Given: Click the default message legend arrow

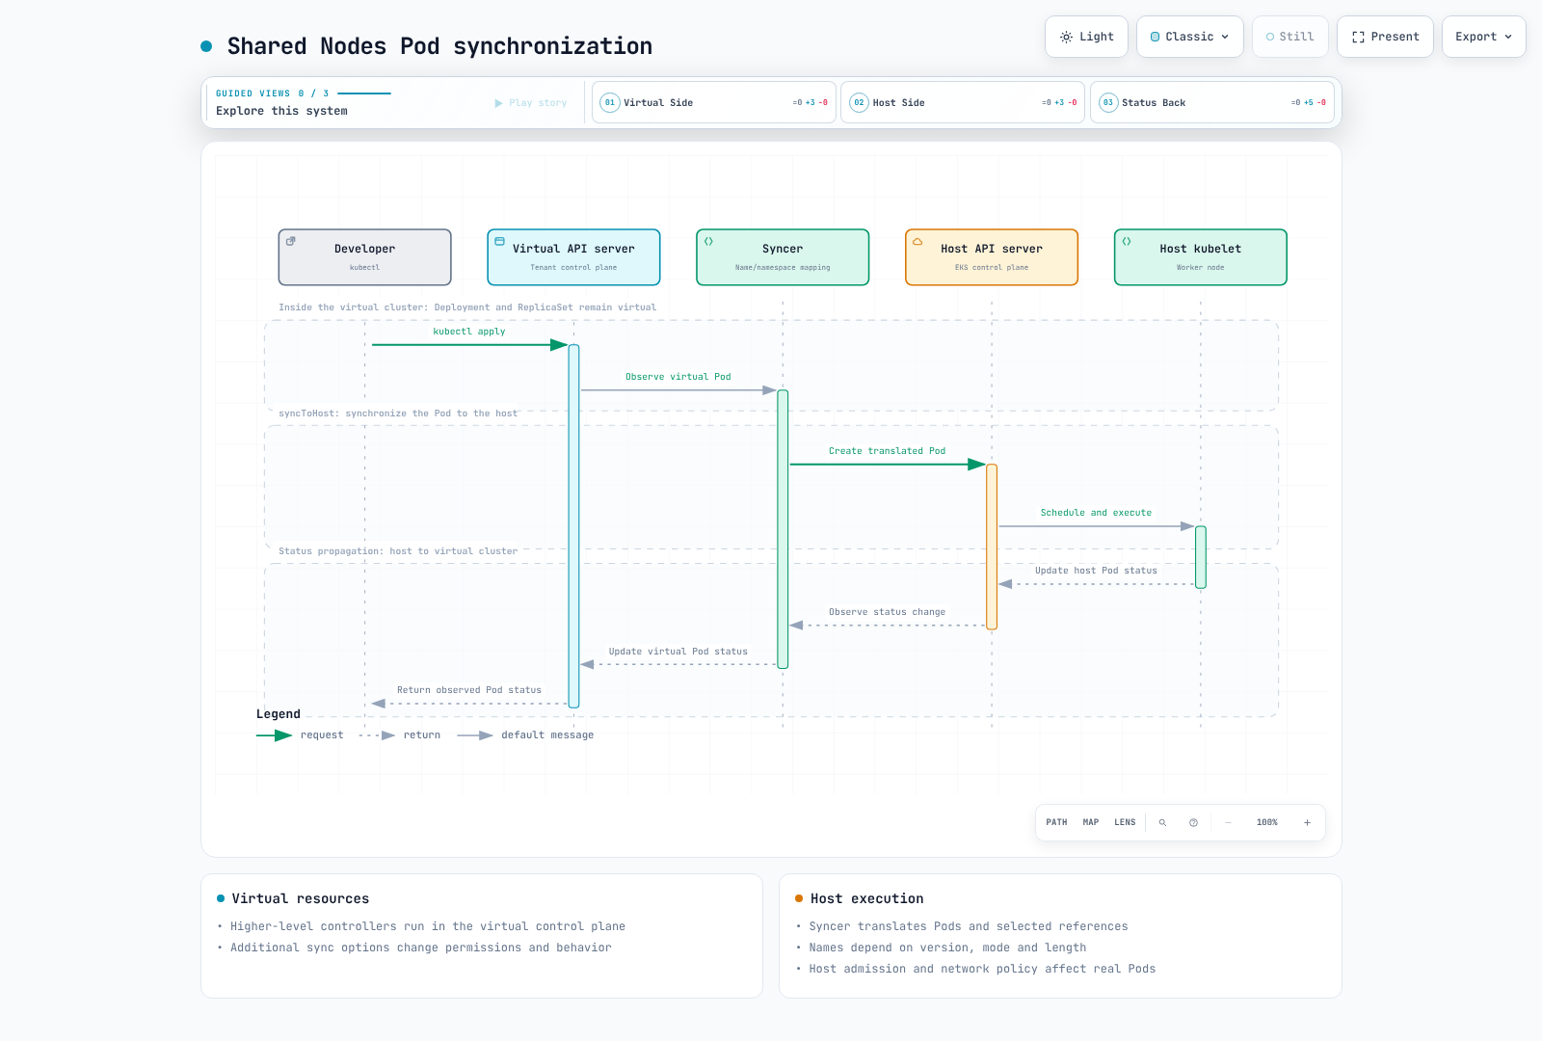Looking at the screenshot, I should [x=475, y=735].
